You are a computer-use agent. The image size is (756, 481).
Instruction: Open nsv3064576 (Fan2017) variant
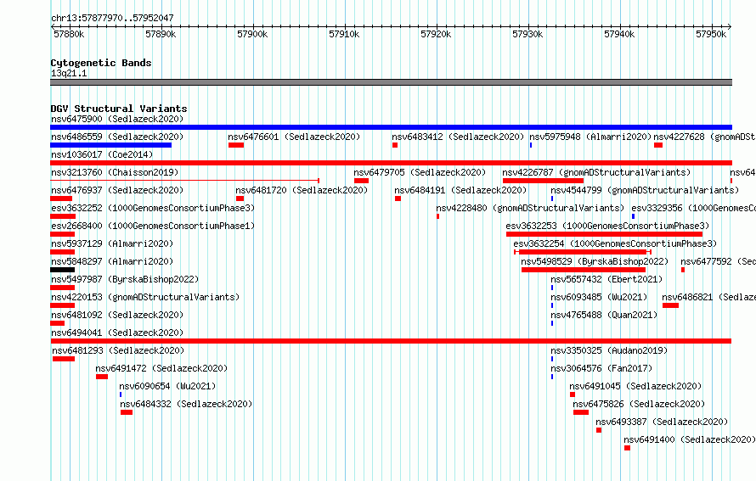[601, 368]
